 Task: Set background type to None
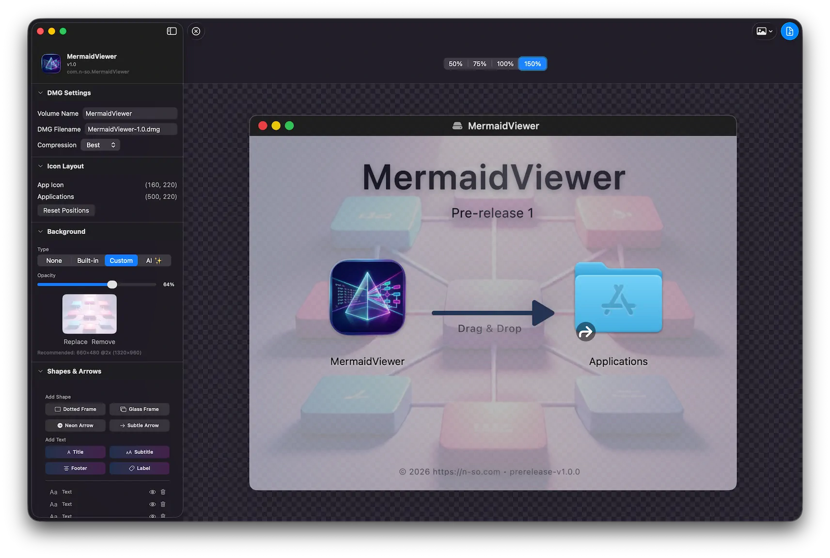[x=54, y=261]
